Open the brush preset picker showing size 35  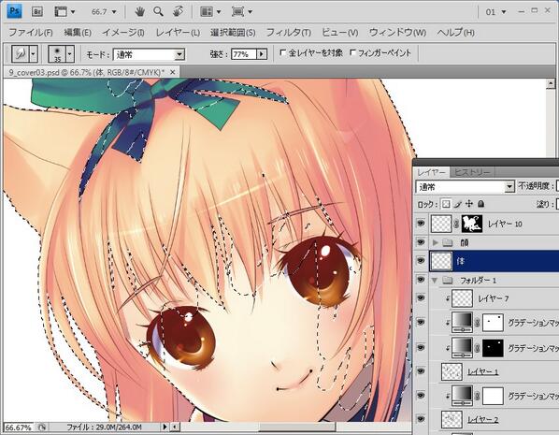pos(61,54)
